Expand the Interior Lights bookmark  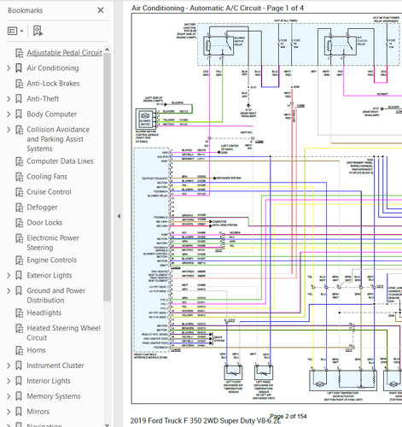(9, 381)
